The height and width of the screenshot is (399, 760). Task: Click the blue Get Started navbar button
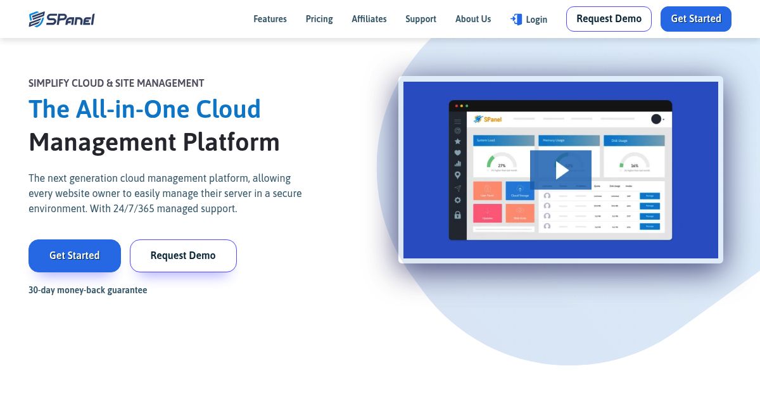point(695,18)
